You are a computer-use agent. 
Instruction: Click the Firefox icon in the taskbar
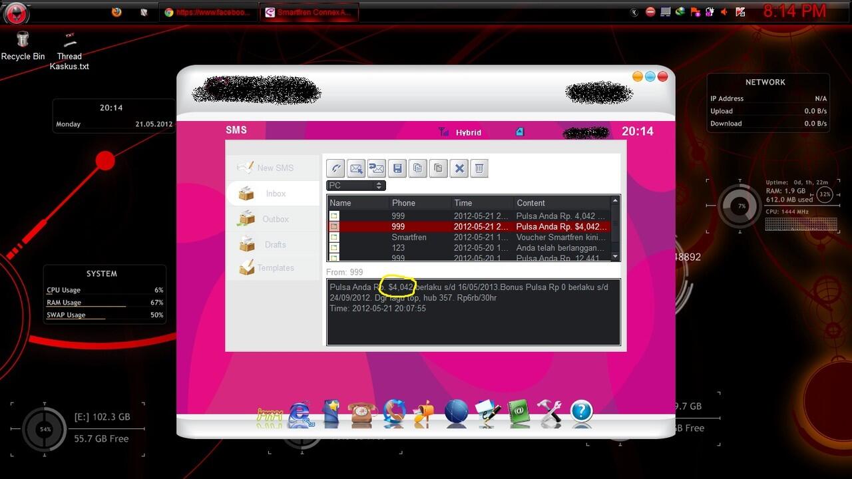[x=116, y=12]
